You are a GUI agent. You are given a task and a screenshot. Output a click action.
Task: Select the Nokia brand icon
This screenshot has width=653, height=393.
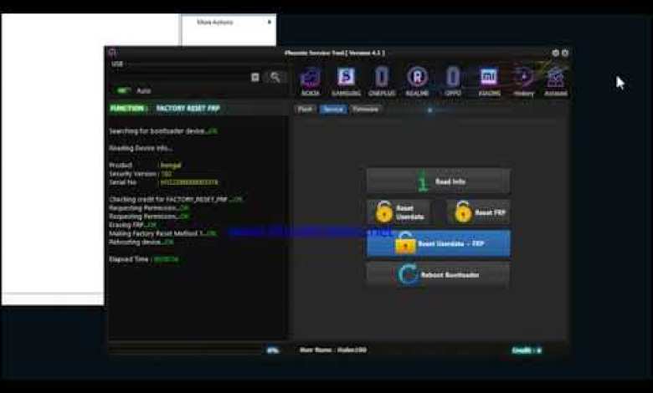pyautogui.click(x=311, y=80)
